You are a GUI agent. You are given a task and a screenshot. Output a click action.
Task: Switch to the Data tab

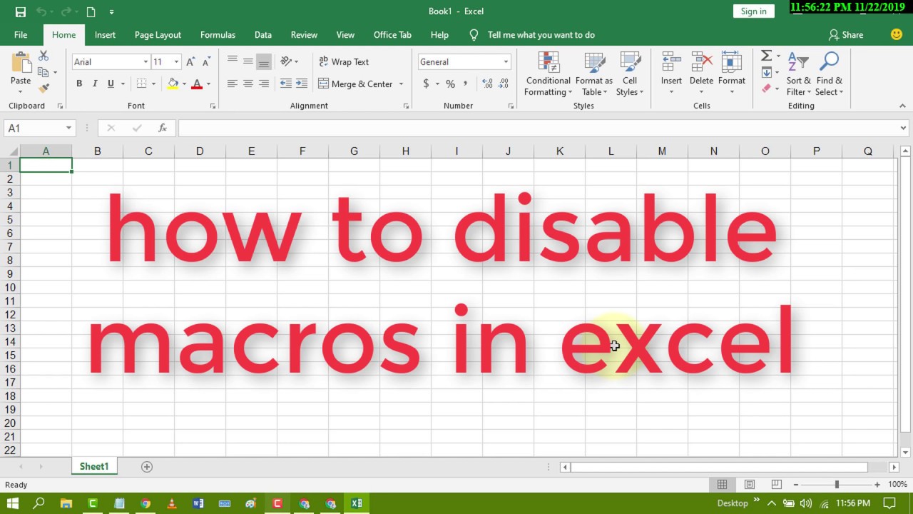coord(263,35)
